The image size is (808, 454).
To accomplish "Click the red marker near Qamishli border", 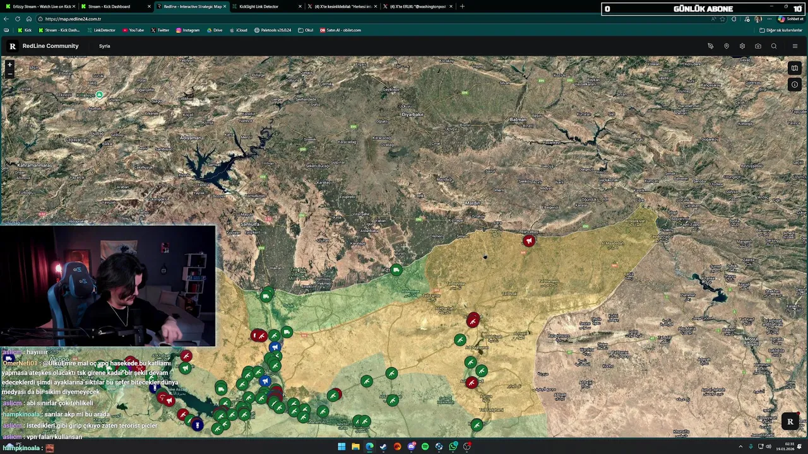I will (529, 241).
